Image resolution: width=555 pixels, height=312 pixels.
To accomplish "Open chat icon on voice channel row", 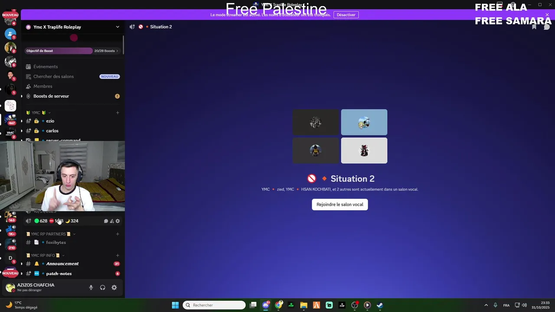I will 106,221.
